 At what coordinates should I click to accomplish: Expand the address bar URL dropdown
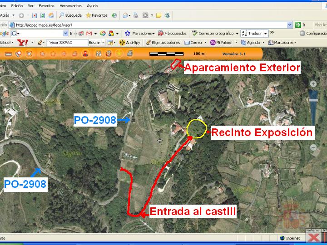tap(290, 25)
